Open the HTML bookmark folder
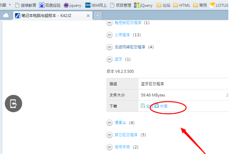Viewport: 231px width, 154px height. point(182,6)
